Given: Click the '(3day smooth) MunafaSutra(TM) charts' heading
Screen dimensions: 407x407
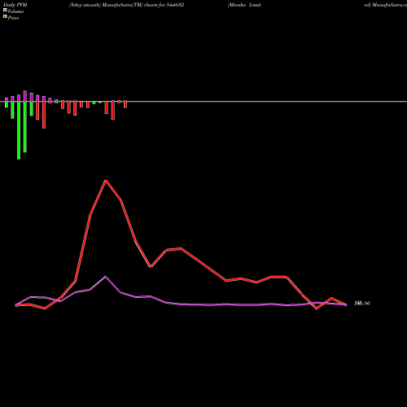Looking at the screenshot, I should [126, 5].
